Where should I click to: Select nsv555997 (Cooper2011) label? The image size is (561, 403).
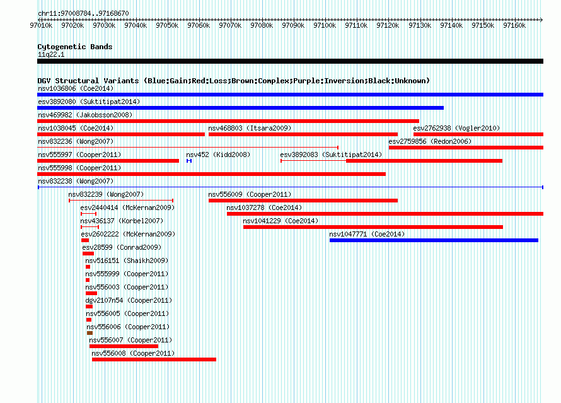79,155
